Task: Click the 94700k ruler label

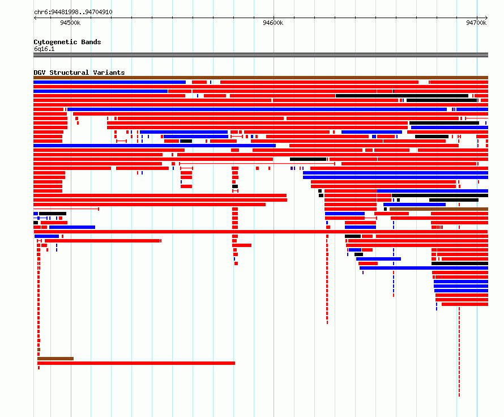Action: (x=476, y=23)
